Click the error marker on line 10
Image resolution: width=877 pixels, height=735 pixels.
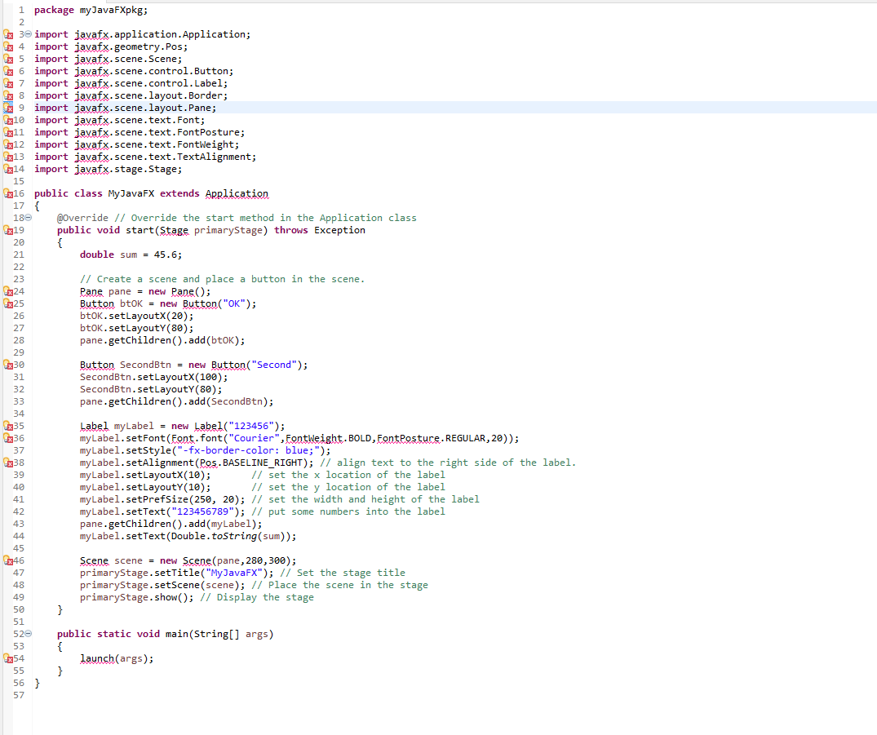tap(8, 120)
